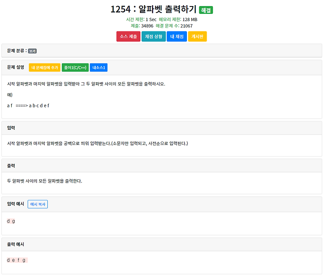Click the 예) label in description

9,95
